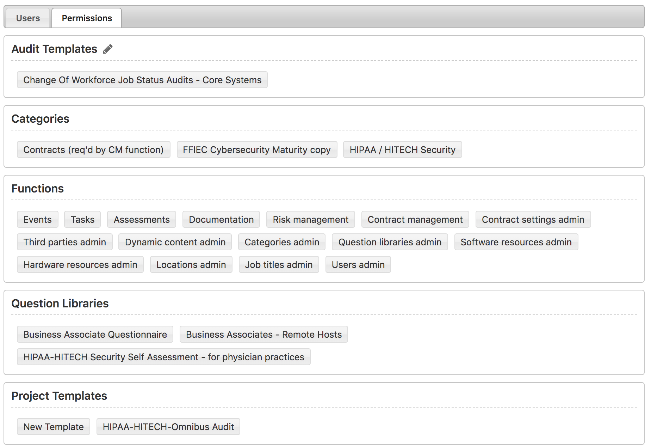Click the Dynamic content admin tag
Screen dimensions: 651x447
pyautogui.click(x=175, y=242)
